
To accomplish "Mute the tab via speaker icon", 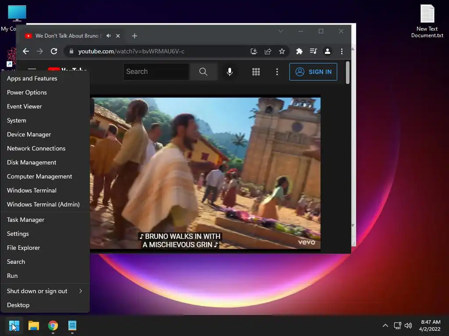I will [109, 36].
